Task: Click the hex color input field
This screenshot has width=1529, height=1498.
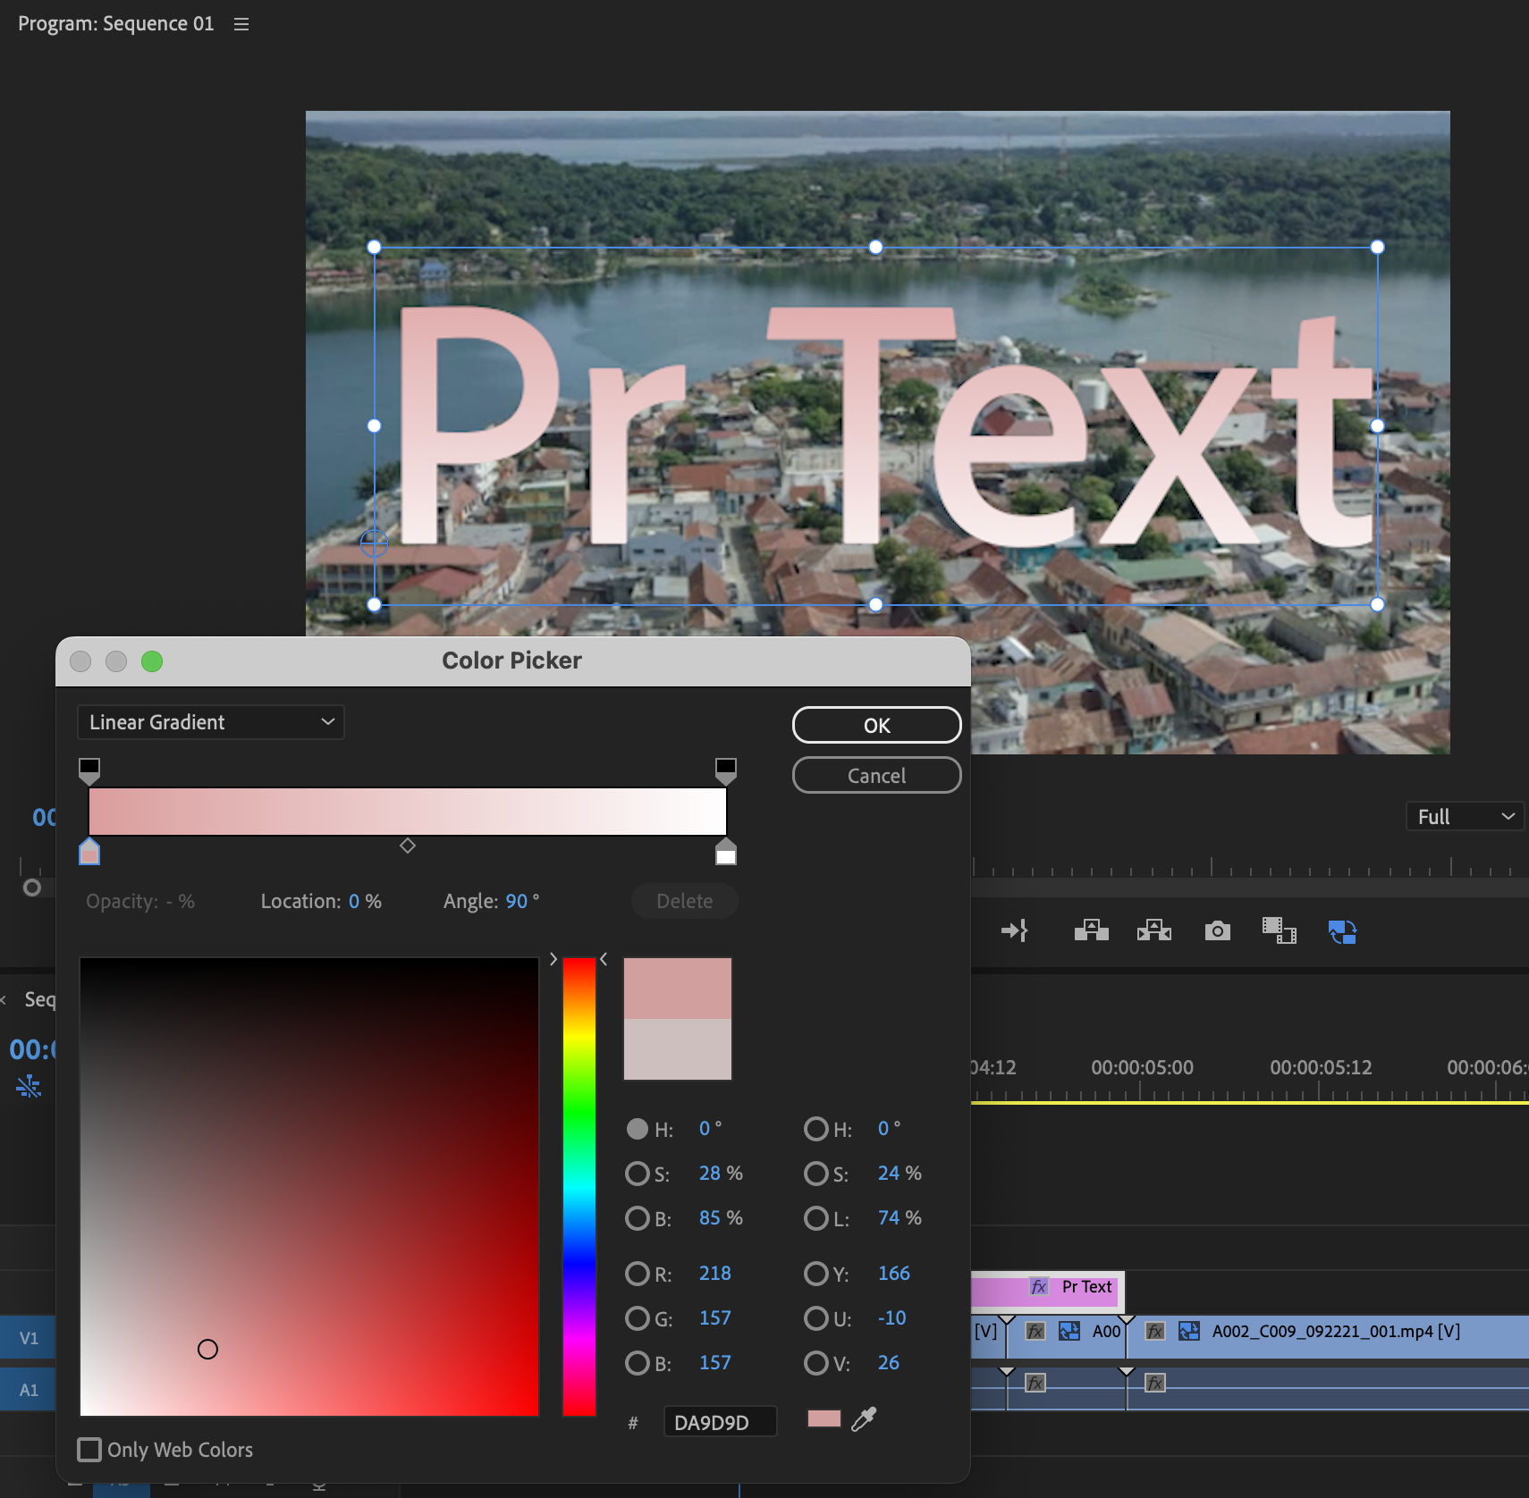Action: [x=720, y=1422]
